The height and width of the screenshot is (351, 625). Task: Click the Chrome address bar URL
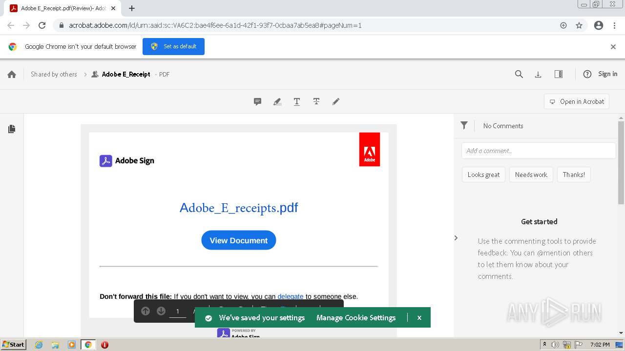pos(215,25)
